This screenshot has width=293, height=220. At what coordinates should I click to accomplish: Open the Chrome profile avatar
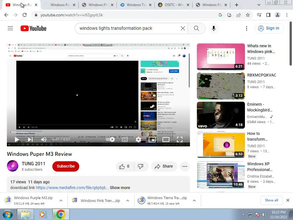coord(278,15)
